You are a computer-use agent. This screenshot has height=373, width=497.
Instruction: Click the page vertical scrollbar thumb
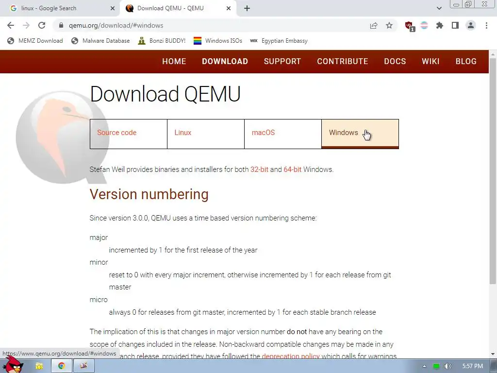[x=493, y=170]
